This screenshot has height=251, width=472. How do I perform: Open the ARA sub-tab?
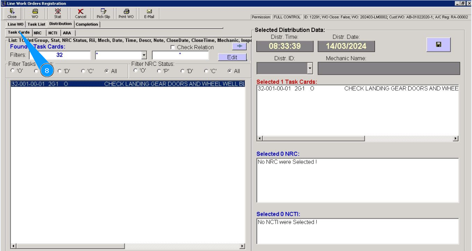[67, 33]
